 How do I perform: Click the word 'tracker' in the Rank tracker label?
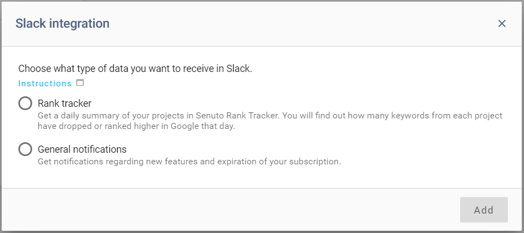(77, 103)
